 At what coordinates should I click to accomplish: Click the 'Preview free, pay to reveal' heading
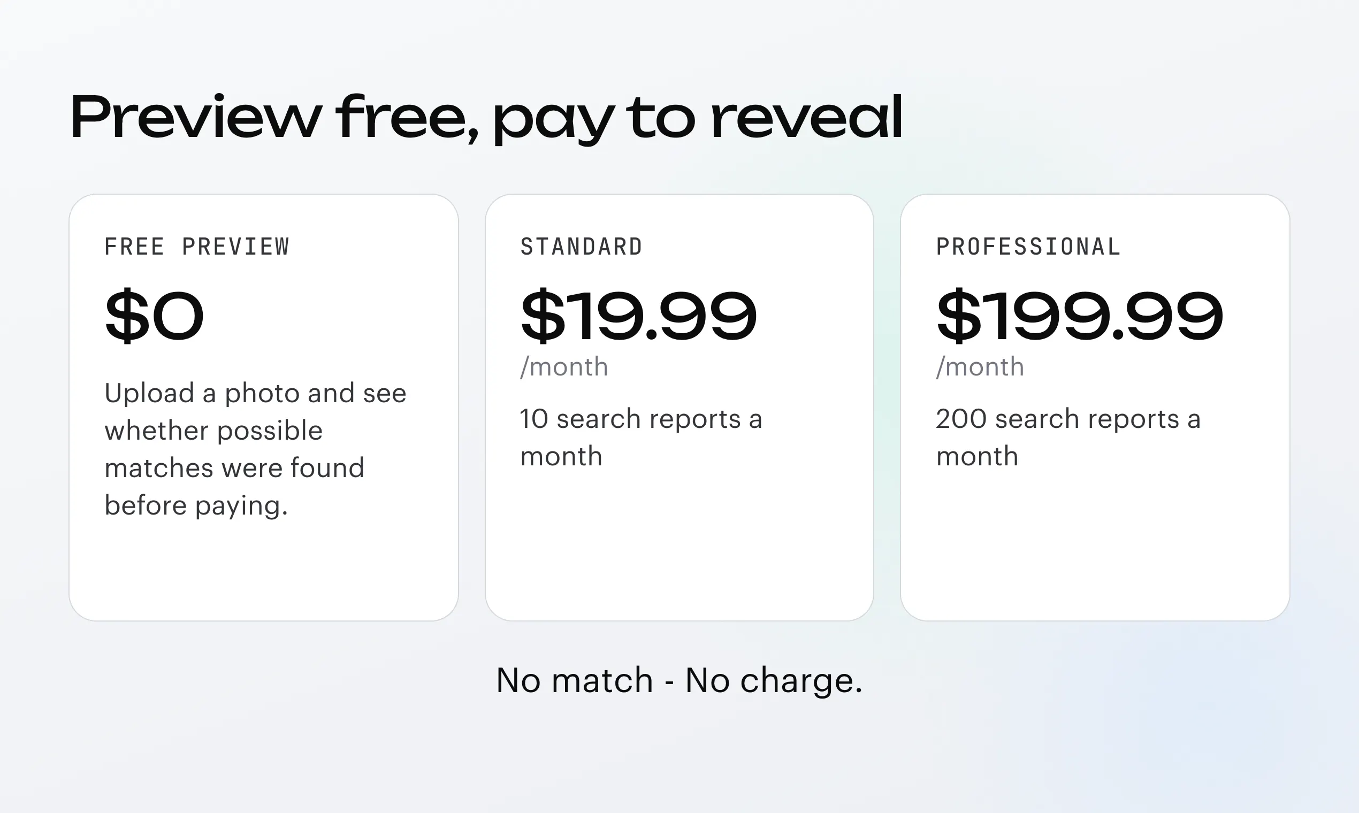[x=486, y=118]
